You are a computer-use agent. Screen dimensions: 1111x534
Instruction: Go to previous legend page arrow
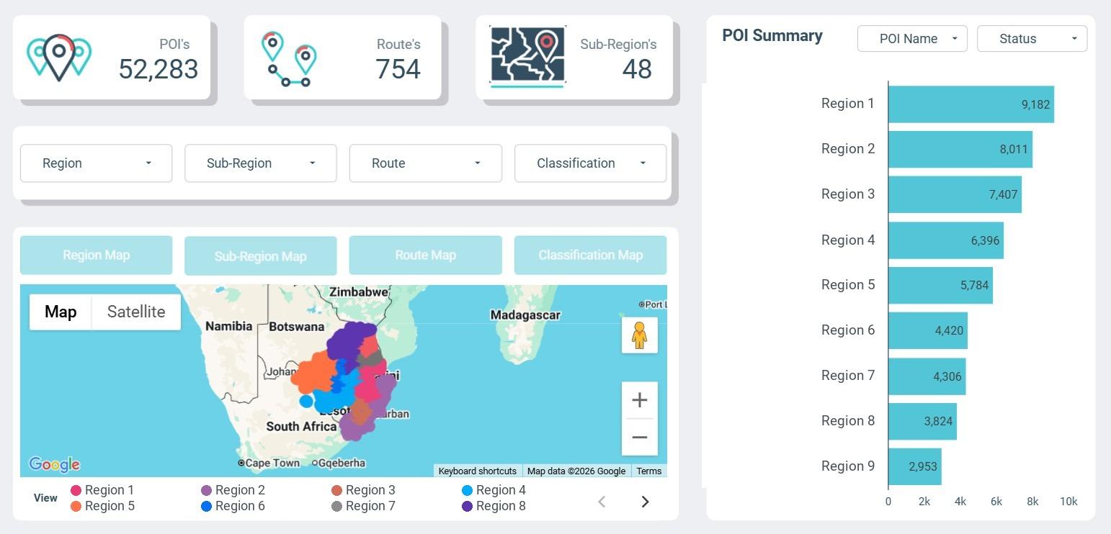pyautogui.click(x=602, y=502)
